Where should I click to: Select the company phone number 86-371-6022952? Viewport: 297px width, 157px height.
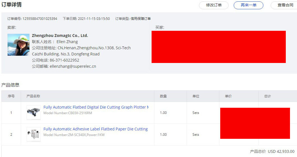(64, 60)
